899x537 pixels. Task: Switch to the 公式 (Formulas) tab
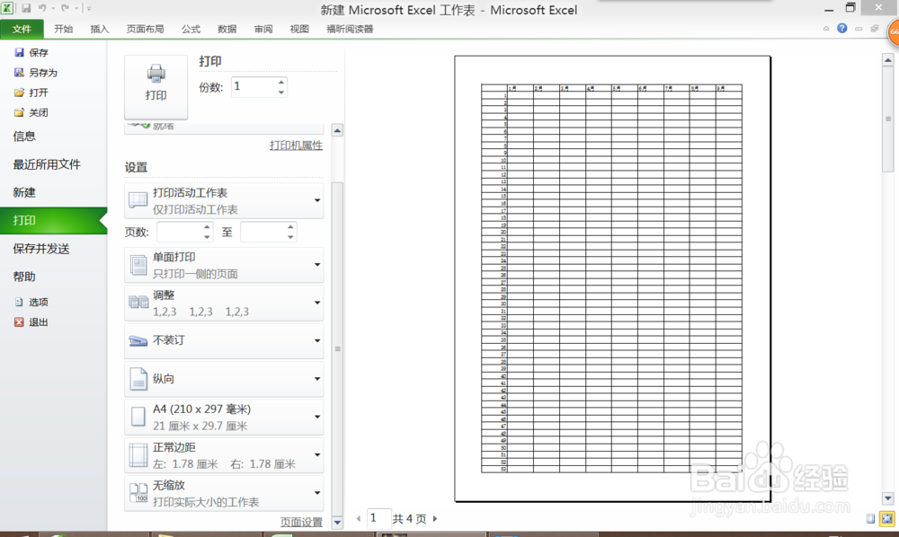tap(191, 30)
